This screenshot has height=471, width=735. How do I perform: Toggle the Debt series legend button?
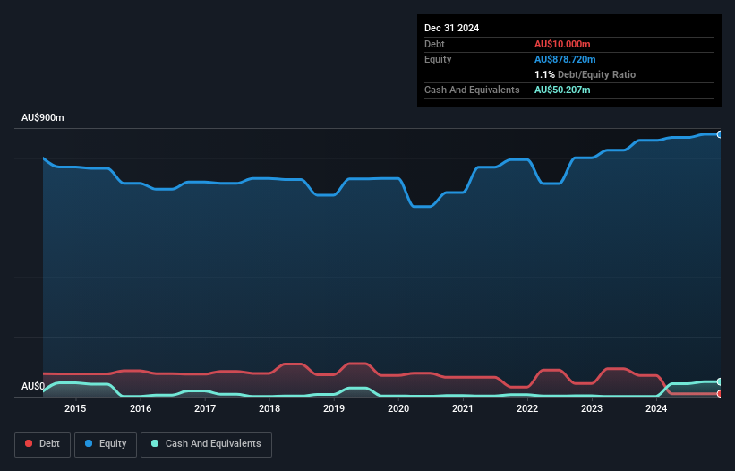40,444
